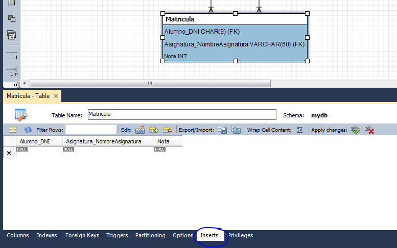Switch to the Columns tab
Screen dimensions: 397x248
point(17,236)
